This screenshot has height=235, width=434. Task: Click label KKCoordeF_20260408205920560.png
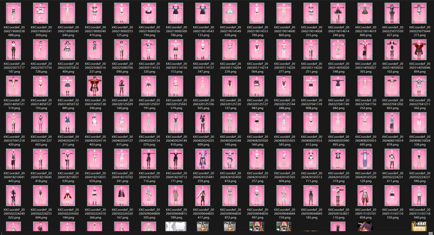(x=257, y=141)
